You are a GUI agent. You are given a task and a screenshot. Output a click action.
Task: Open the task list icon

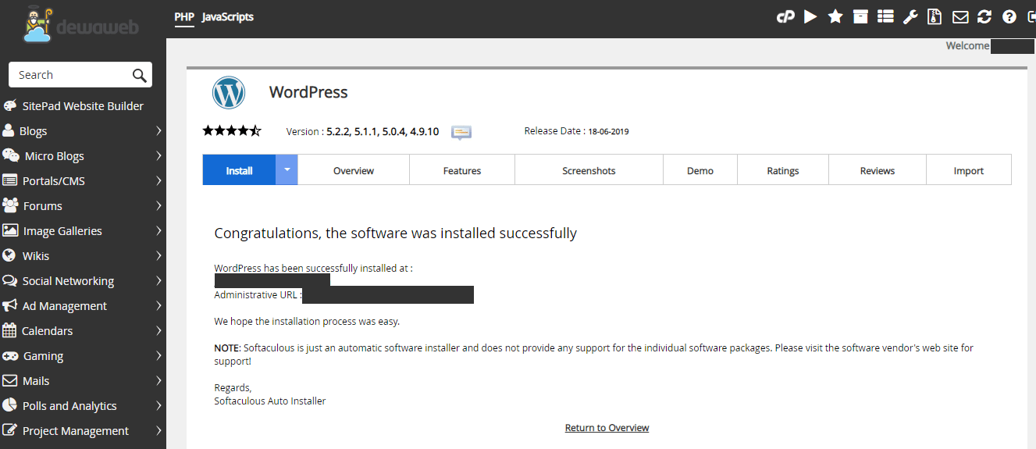point(885,16)
